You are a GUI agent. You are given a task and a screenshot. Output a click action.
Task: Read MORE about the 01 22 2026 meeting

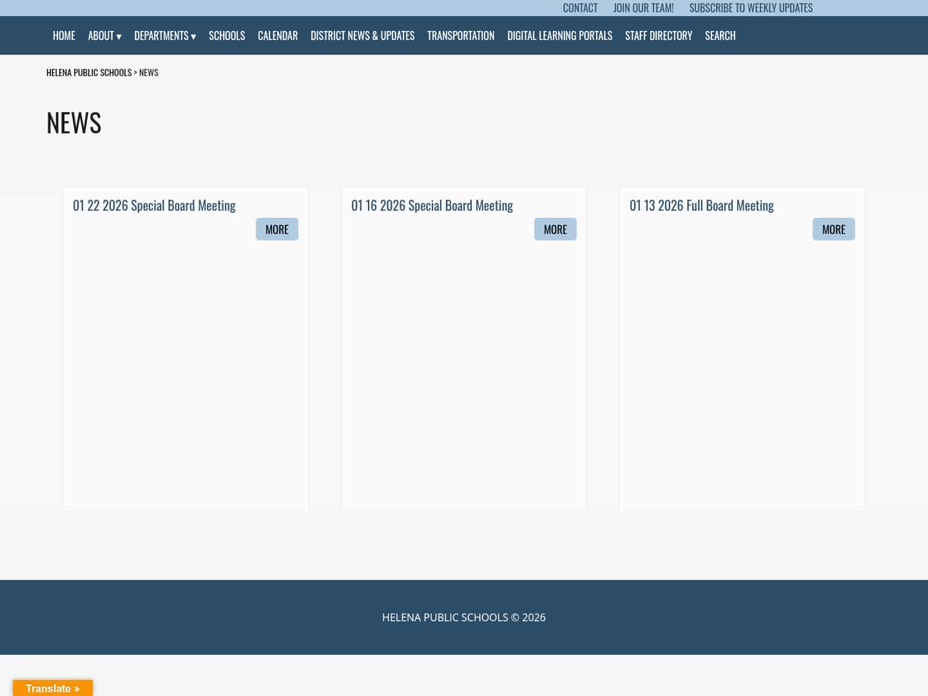pyautogui.click(x=276, y=229)
